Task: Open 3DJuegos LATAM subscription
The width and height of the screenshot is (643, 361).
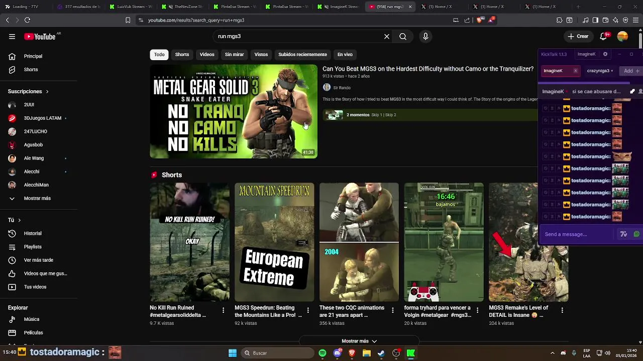Action: click(42, 118)
